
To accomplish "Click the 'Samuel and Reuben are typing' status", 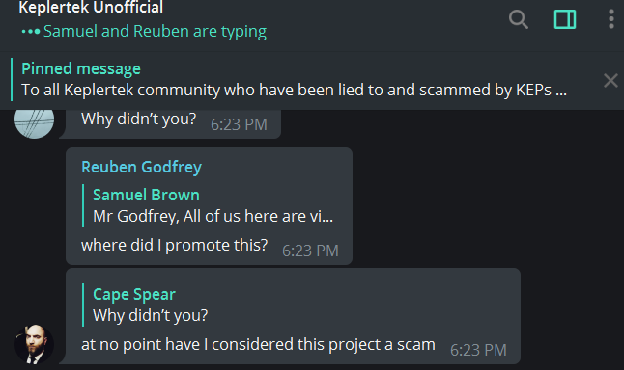I will (x=155, y=32).
